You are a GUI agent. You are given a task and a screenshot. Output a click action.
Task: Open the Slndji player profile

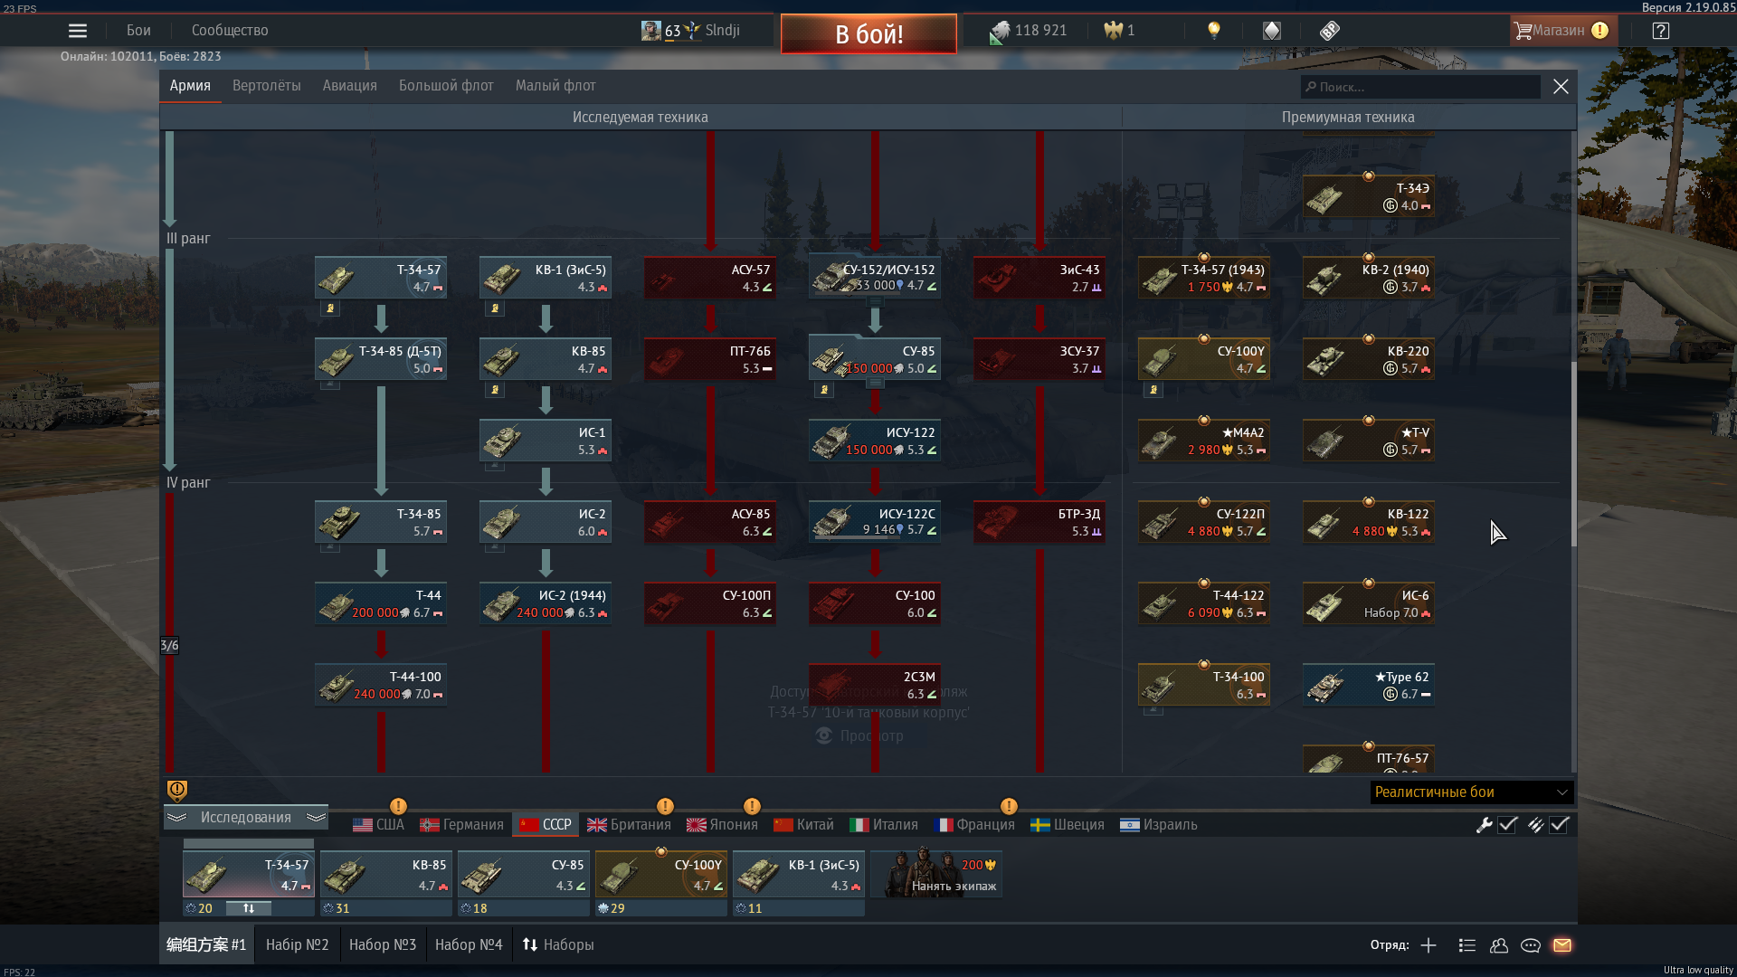(691, 31)
